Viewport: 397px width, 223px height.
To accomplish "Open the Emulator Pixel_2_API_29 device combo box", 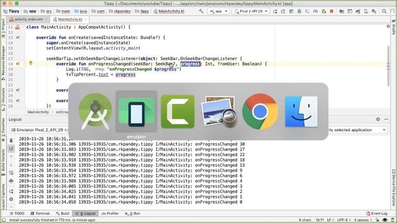I will pos(39,129).
